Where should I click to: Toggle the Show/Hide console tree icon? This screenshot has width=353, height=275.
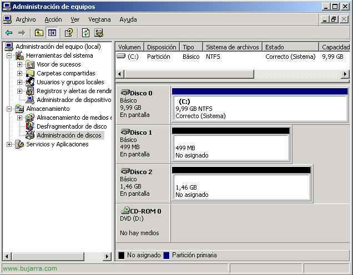[x=52, y=33]
